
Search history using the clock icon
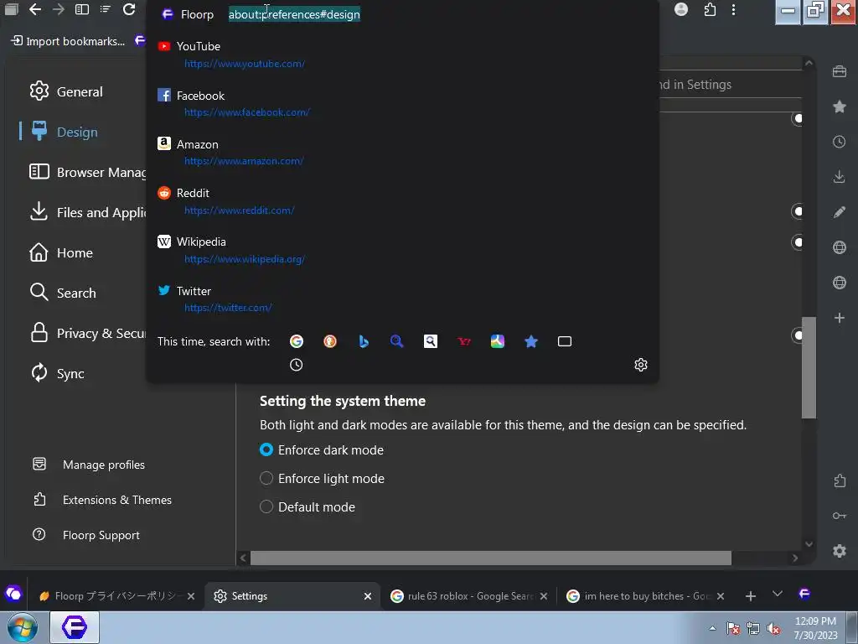coord(296,365)
